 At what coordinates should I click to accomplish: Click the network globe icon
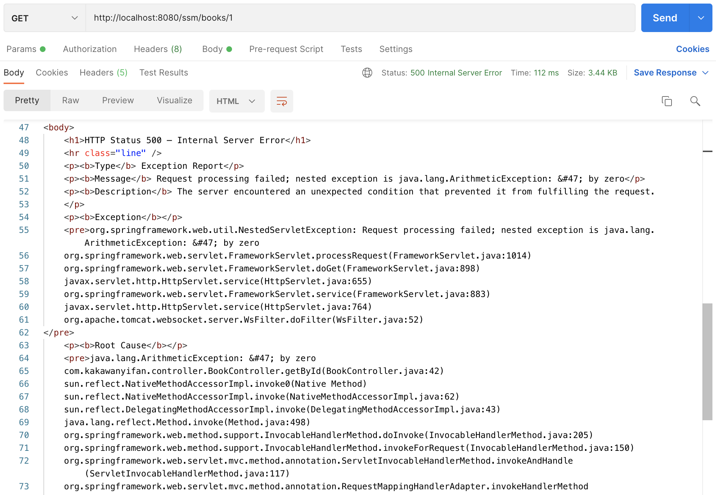[x=367, y=73]
